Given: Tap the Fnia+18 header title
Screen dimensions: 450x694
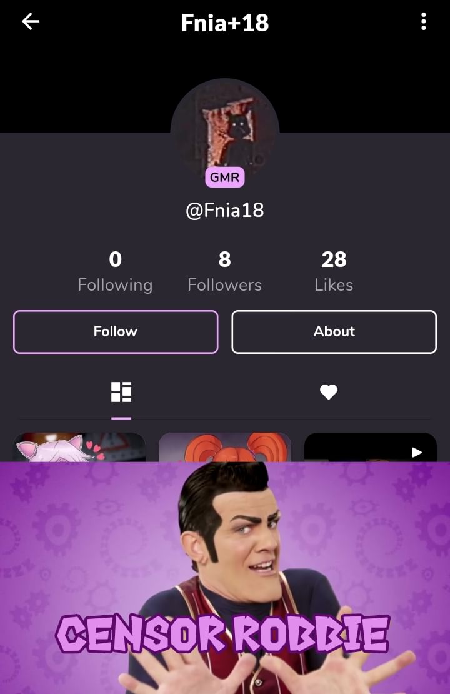Looking at the screenshot, I should click(x=225, y=23).
